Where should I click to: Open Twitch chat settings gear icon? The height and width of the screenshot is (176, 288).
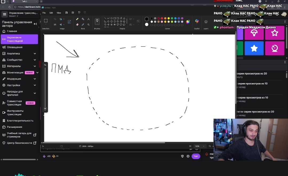(188, 156)
